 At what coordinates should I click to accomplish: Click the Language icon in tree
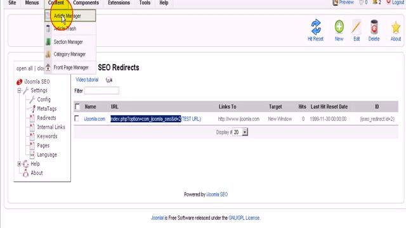32,155
